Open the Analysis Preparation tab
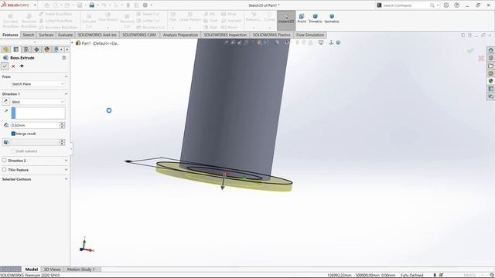This screenshot has height=278, width=495. pyautogui.click(x=180, y=35)
